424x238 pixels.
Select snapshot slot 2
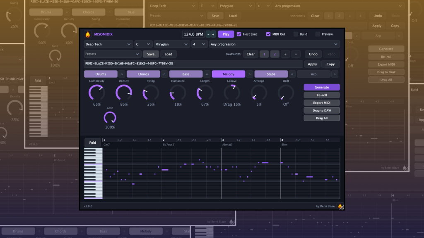275,54
